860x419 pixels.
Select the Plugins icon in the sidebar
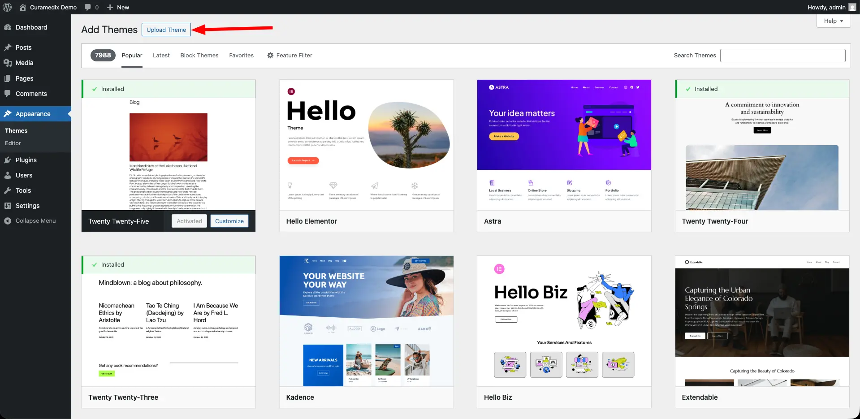(x=9, y=160)
